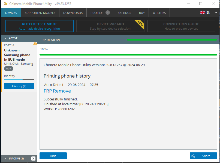
Task: Click the 'Printing phone history' heading
Action: pos(67,76)
